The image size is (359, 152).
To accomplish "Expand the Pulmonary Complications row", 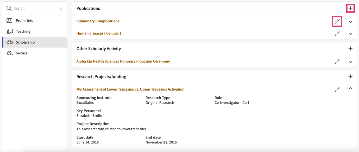I will point(350,22).
